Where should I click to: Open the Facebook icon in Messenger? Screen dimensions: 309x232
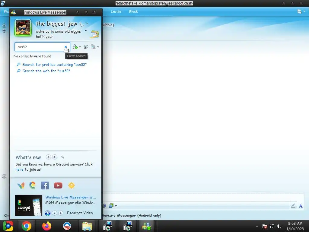45,185
